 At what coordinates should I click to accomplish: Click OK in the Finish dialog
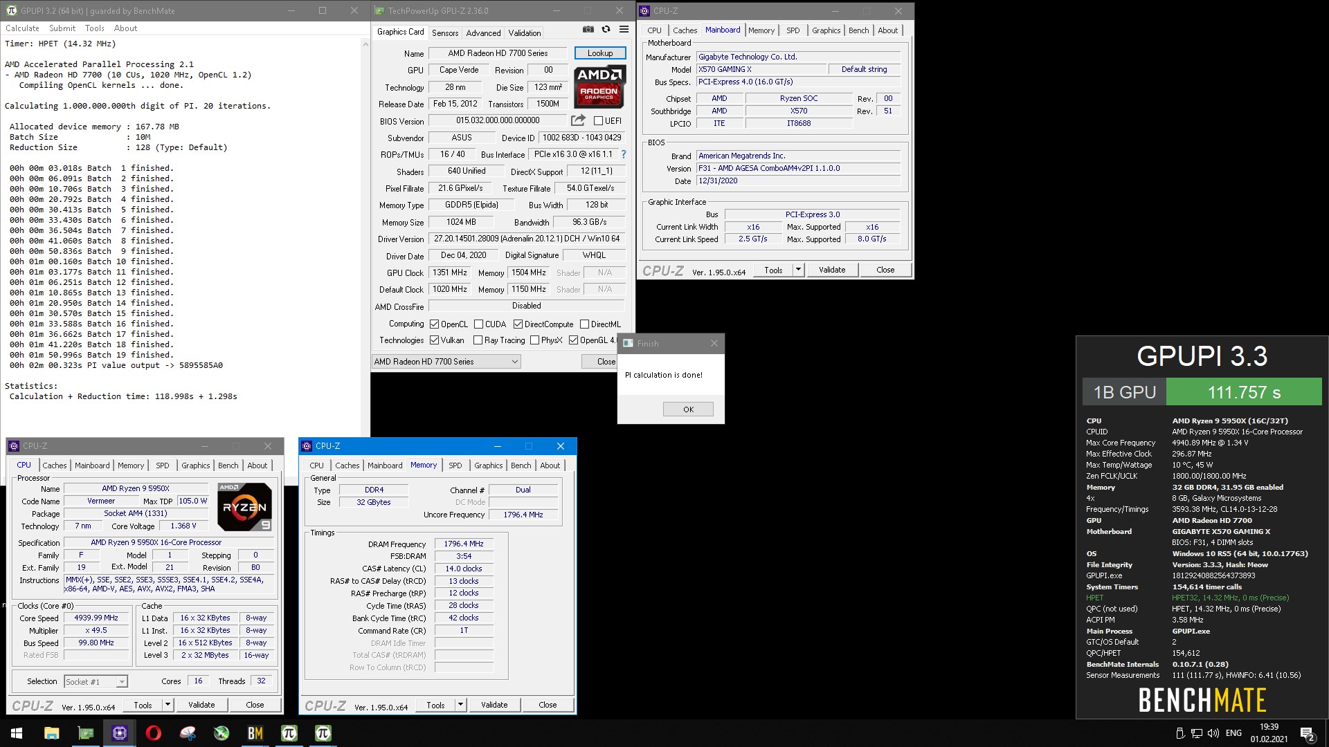coord(688,409)
